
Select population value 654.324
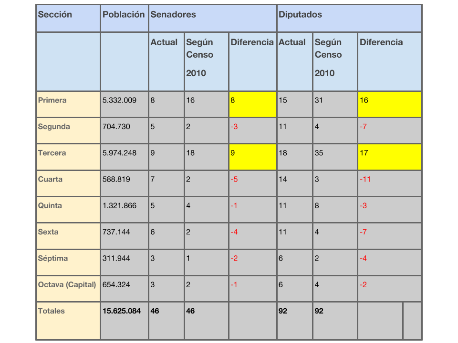pyautogui.click(x=116, y=285)
